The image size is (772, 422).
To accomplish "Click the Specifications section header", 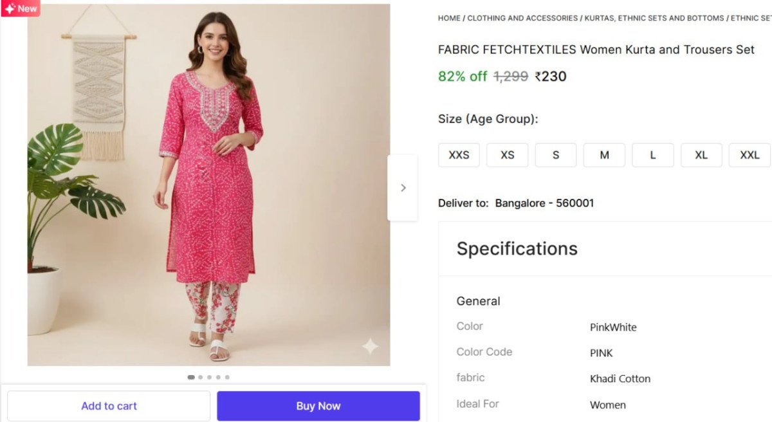I will [x=517, y=249].
